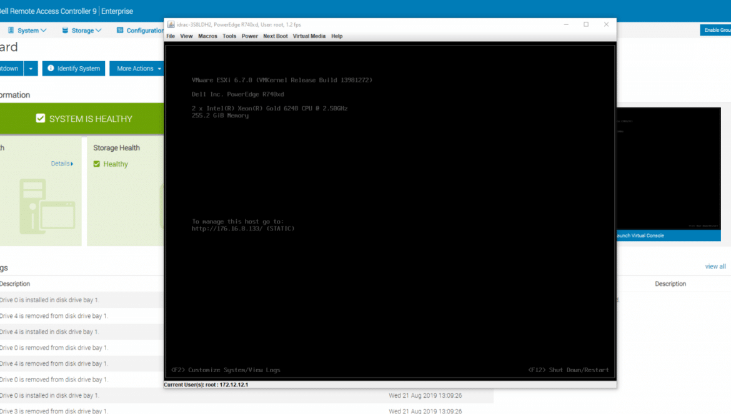Click the virtual console preview thumbnail
The width and height of the screenshot is (731, 414).
pyautogui.click(x=669, y=169)
